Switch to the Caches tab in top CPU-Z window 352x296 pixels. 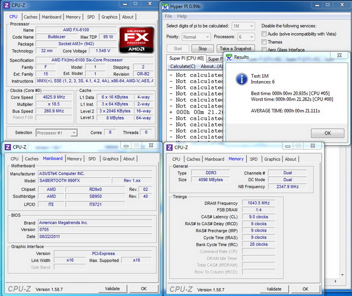(30, 17)
